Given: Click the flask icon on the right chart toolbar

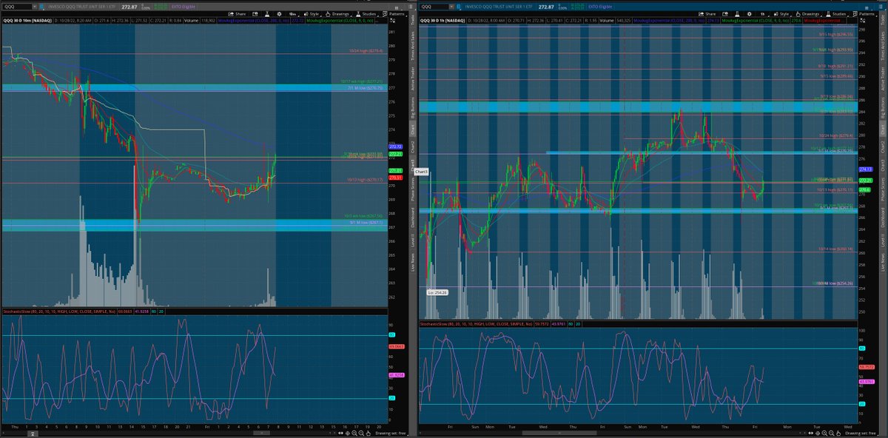Looking at the screenshot, I should (x=736, y=14).
